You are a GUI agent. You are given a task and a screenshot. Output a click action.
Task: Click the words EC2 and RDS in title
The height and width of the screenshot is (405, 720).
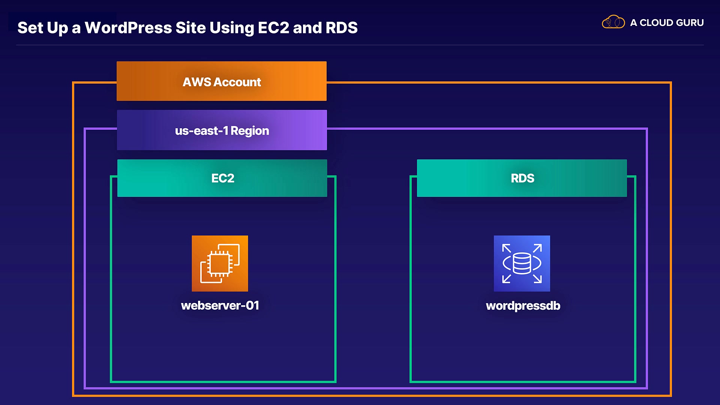pyautogui.click(x=307, y=28)
